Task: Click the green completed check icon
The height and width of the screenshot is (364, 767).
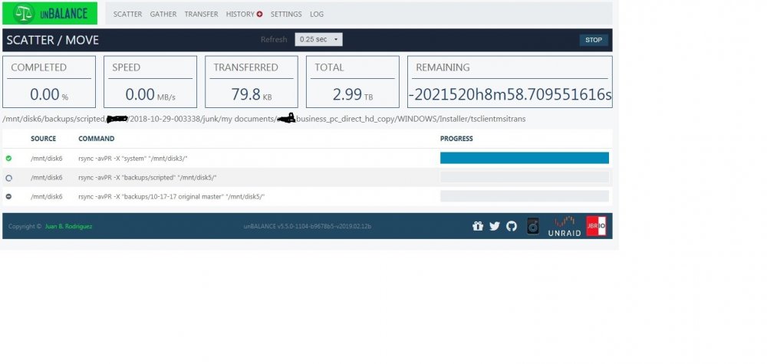Action: [8, 159]
